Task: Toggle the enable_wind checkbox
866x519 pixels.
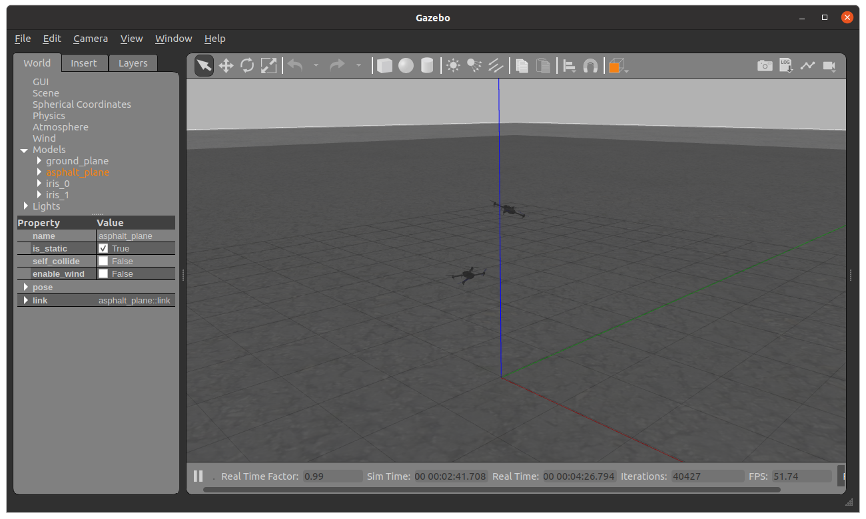Action: point(103,273)
